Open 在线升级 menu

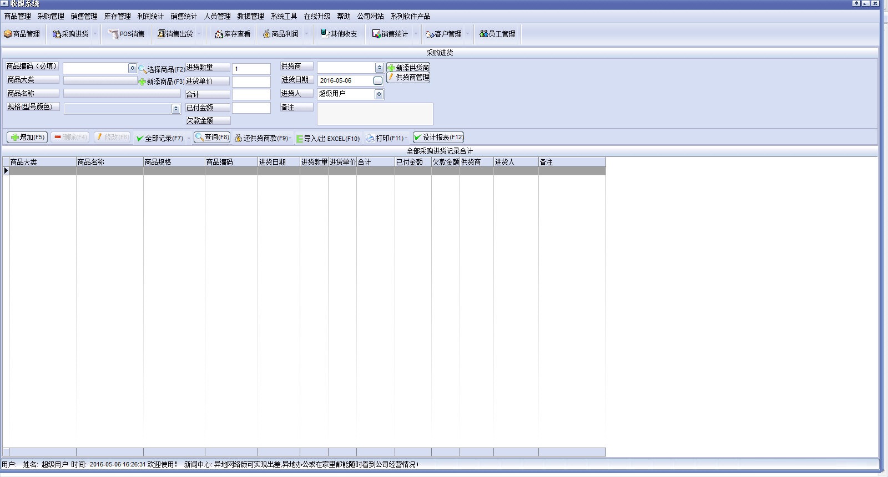click(x=317, y=16)
